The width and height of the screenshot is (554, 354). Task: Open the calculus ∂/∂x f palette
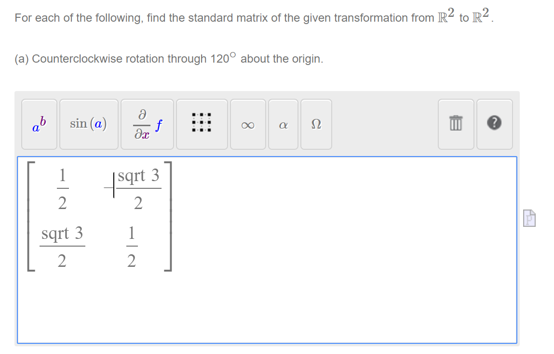[147, 124]
